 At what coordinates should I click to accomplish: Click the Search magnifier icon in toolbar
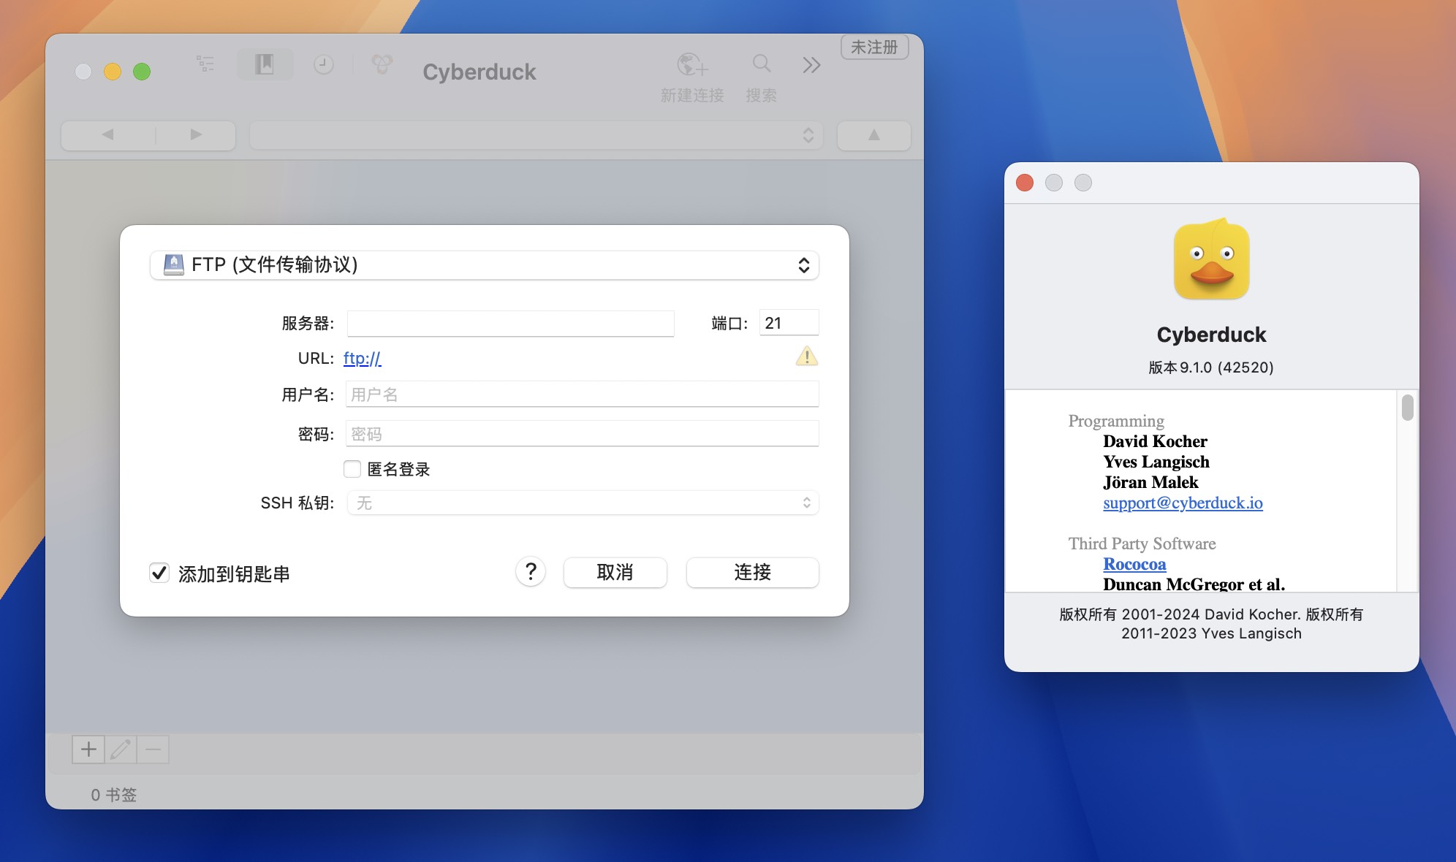(762, 64)
